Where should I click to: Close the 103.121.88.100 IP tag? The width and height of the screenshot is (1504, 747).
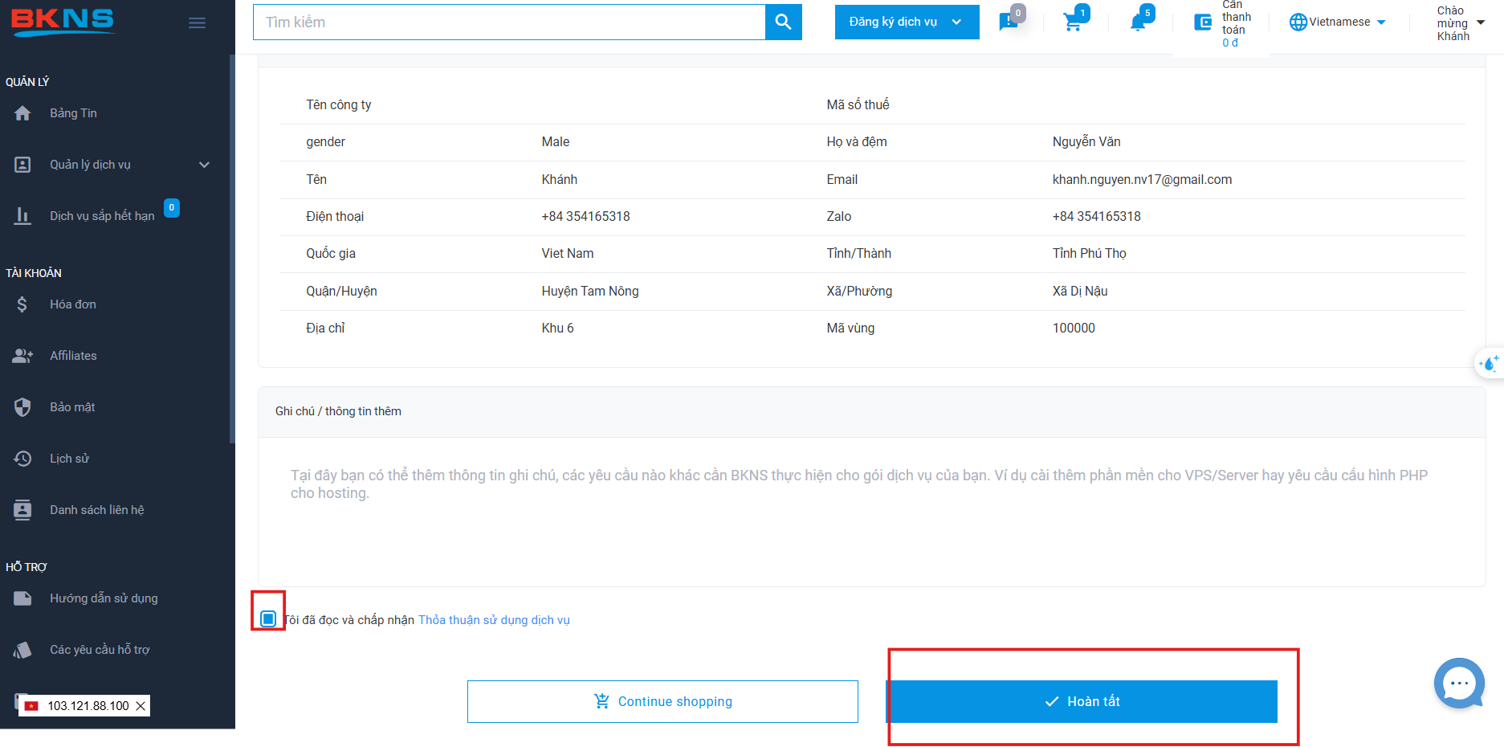[141, 706]
